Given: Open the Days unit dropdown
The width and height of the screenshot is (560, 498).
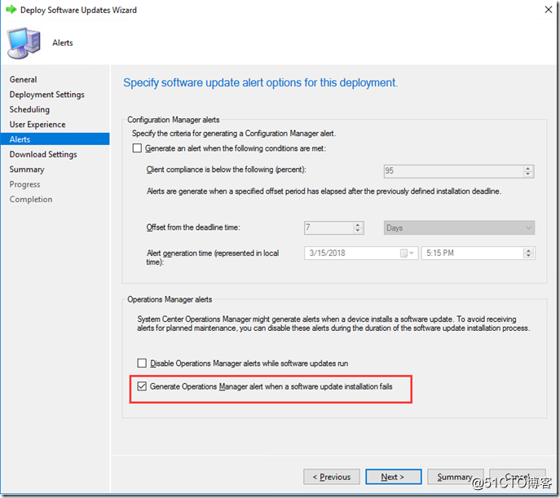Looking at the screenshot, I should coord(459,227).
